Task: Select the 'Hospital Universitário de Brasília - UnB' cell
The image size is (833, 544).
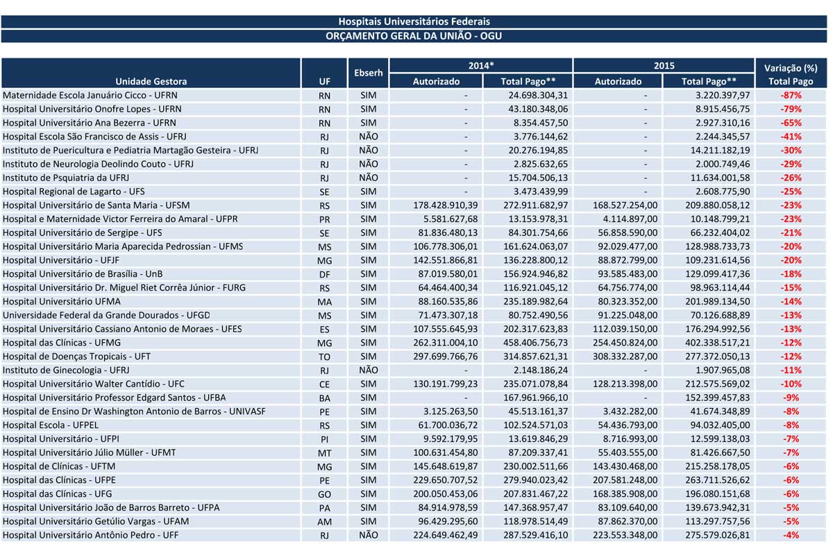Action: pyautogui.click(x=86, y=274)
